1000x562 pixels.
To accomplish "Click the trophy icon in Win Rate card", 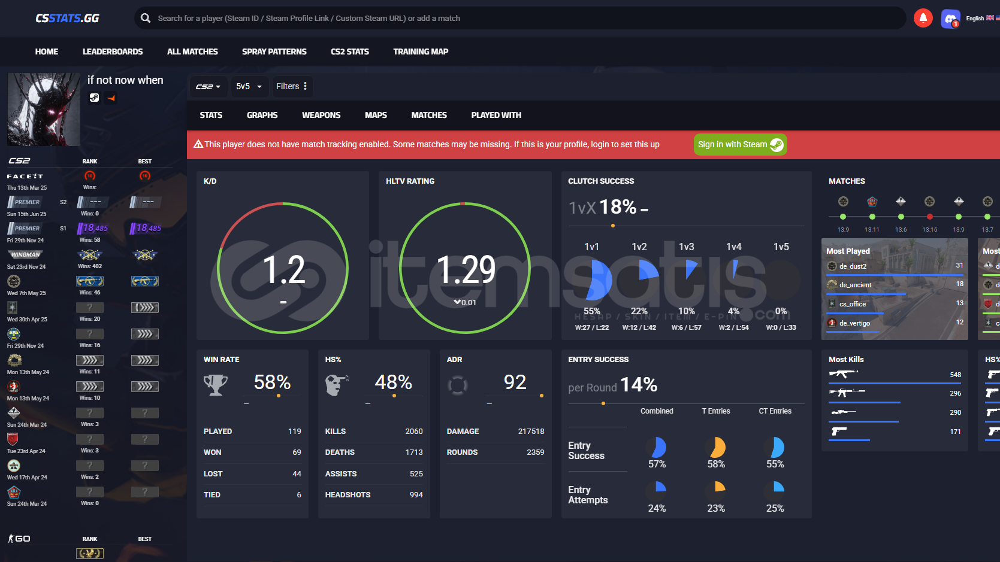I will 216,385.
